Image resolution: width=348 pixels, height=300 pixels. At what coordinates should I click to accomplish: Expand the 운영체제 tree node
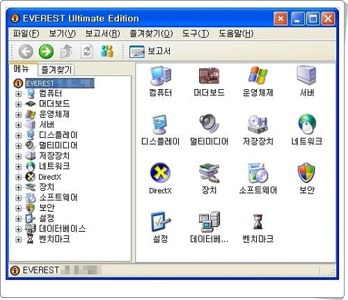(x=18, y=115)
